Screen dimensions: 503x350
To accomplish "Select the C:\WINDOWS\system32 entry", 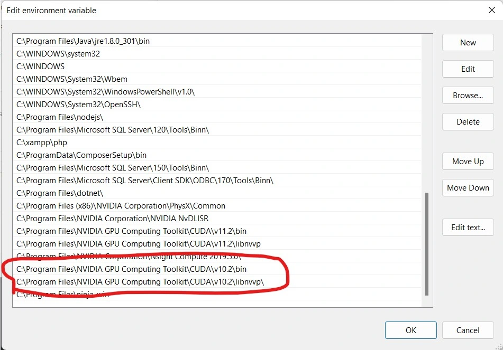I will [58, 54].
